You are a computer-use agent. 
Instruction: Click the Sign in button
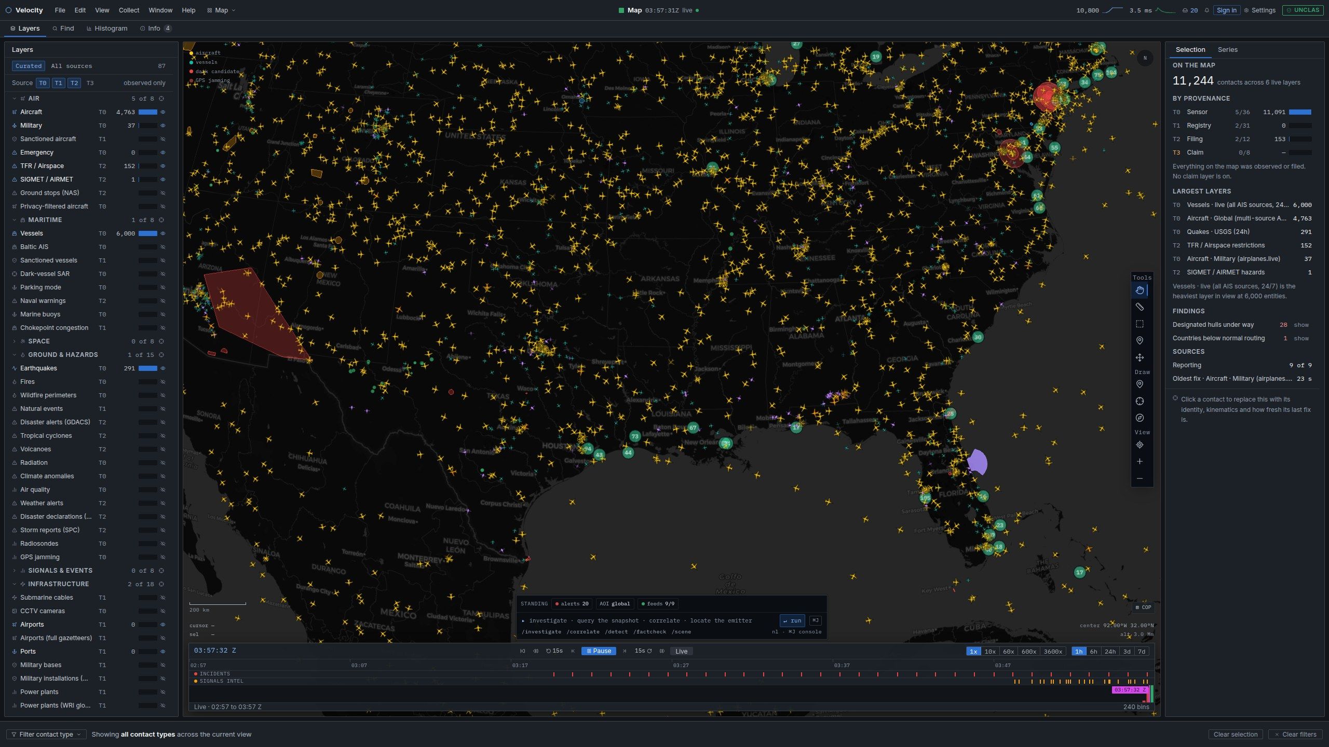[x=1226, y=10]
